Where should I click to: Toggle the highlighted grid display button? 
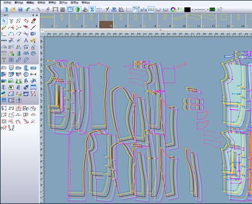point(70,9)
